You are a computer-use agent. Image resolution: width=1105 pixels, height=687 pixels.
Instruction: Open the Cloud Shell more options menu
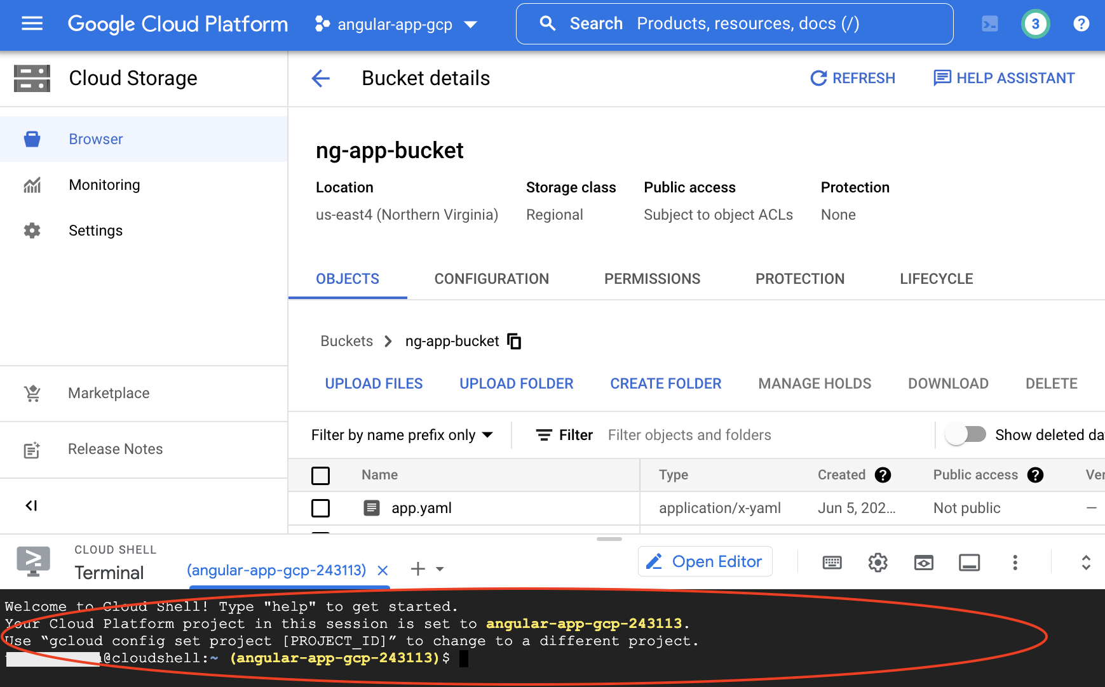[x=1015, y=563]
